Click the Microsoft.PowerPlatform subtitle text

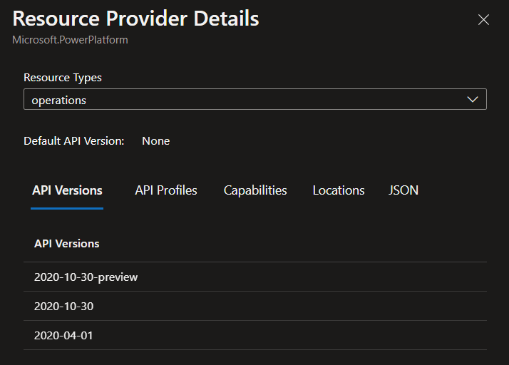pos(70,40)
